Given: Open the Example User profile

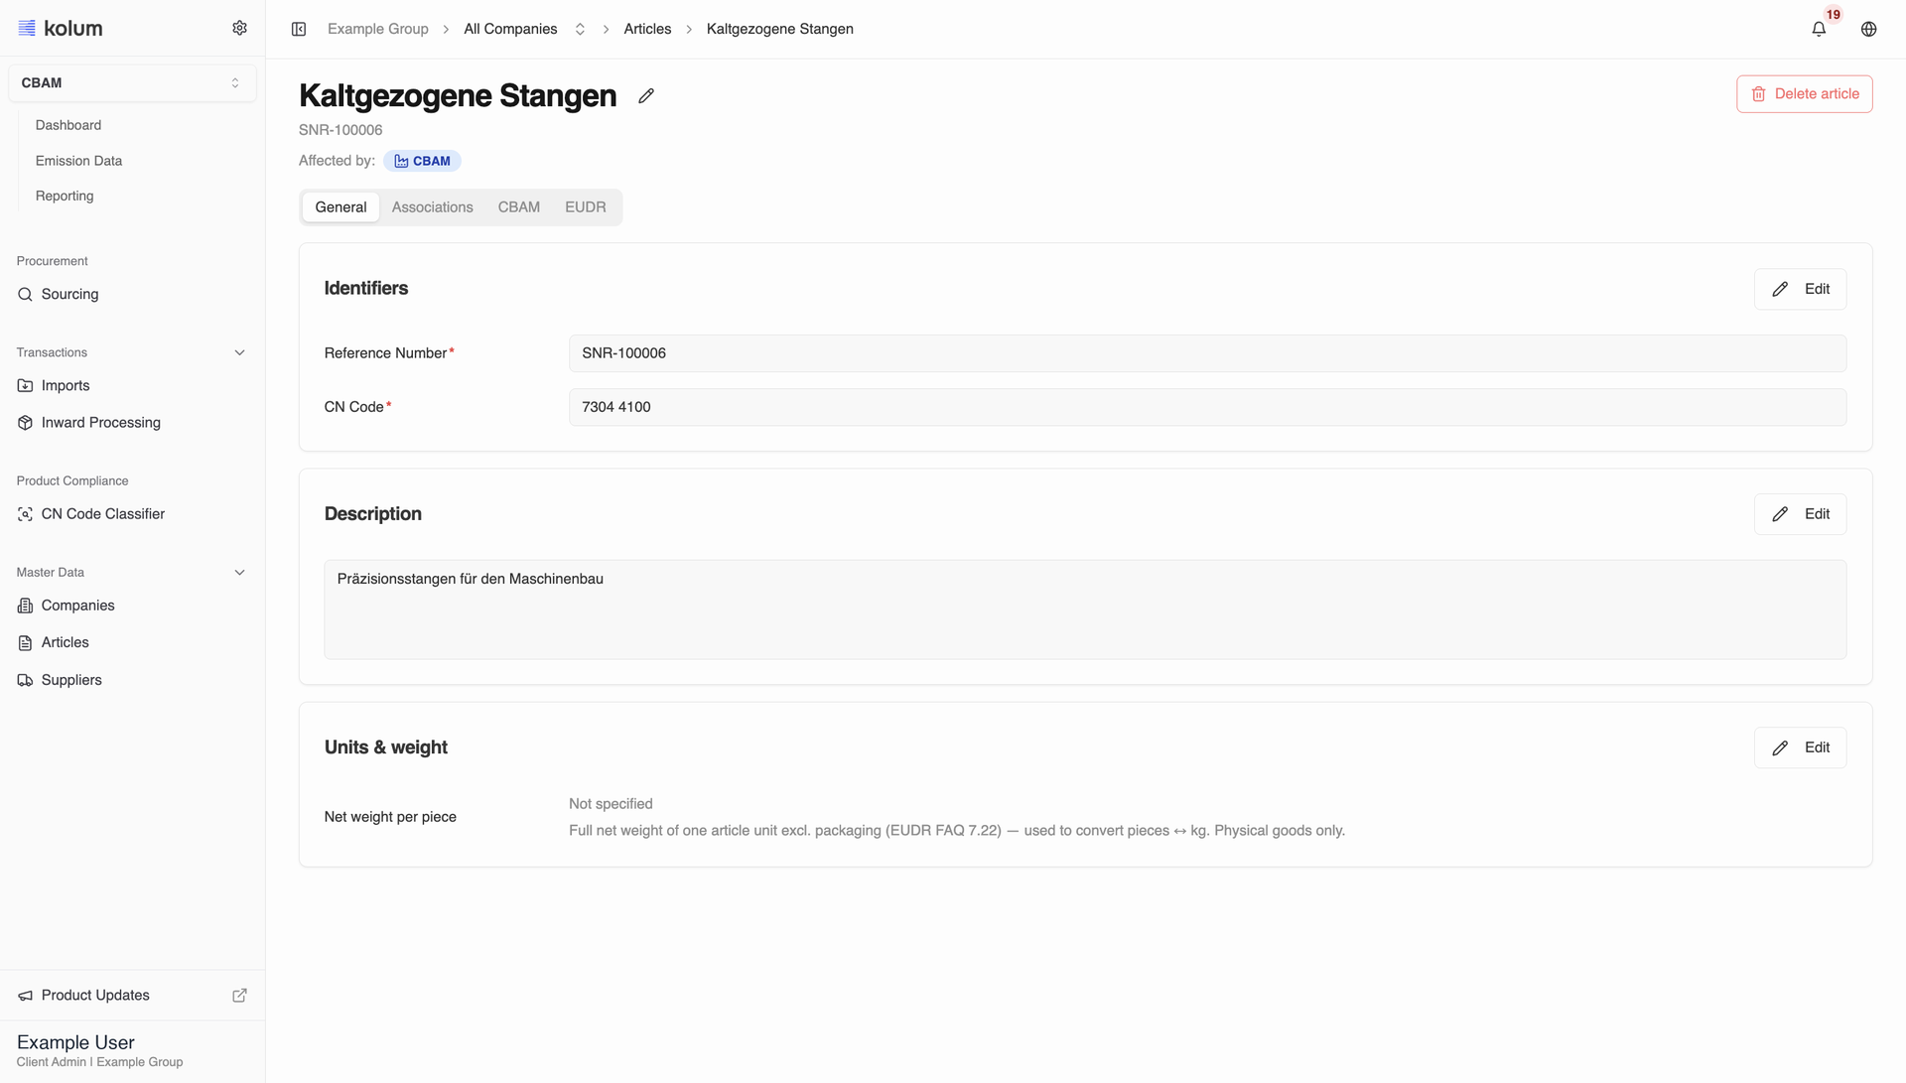Looking at the screenshot, I should click(132, 1051).
